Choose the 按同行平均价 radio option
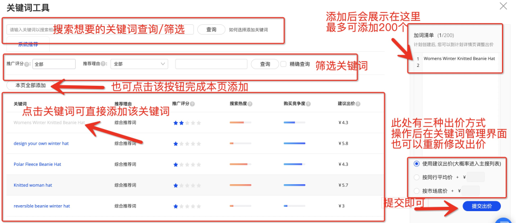Screen dimensions: 516x223 pos(416,177)
